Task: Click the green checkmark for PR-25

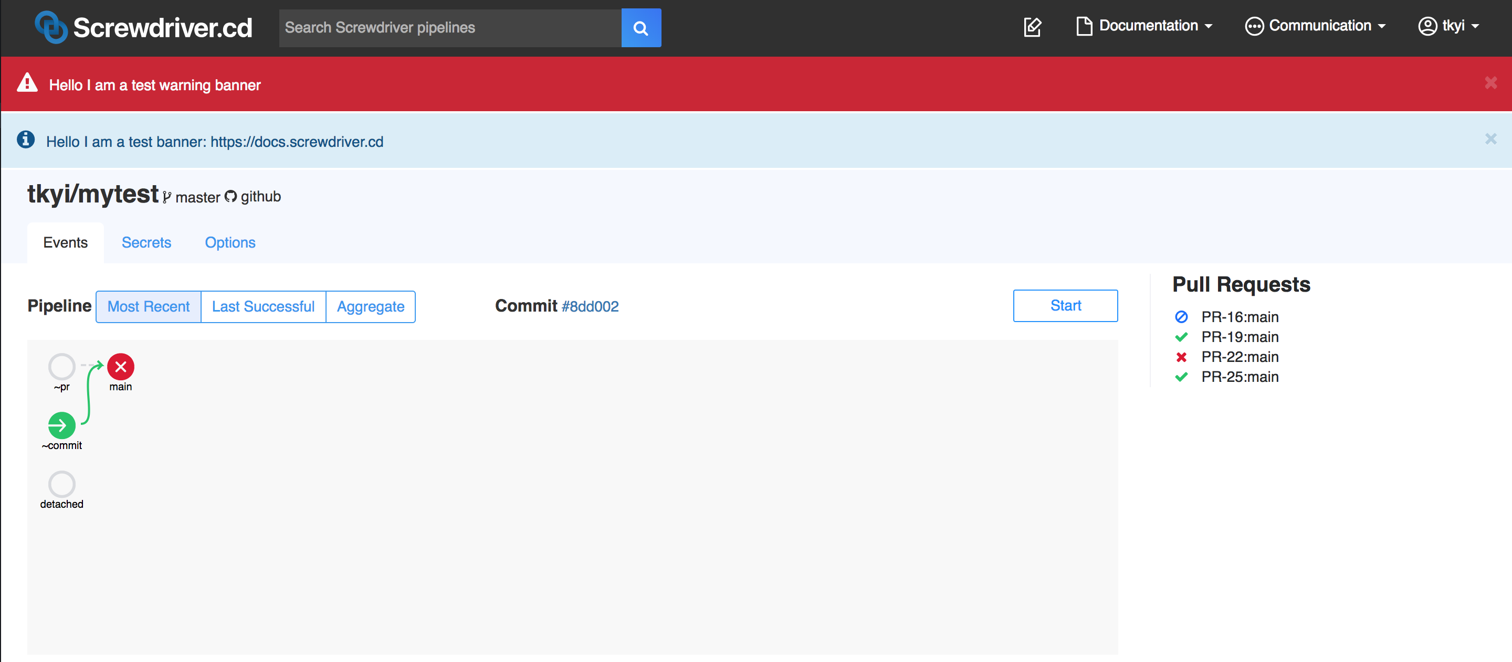Action: tap(1182, 377)
